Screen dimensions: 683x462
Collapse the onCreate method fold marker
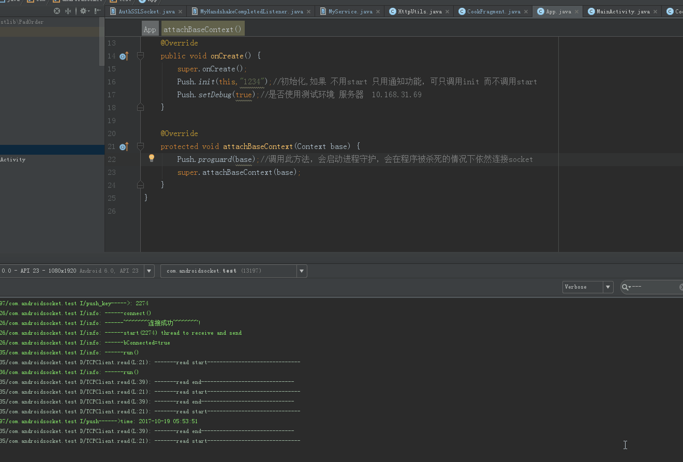click(x=140, y=56)
